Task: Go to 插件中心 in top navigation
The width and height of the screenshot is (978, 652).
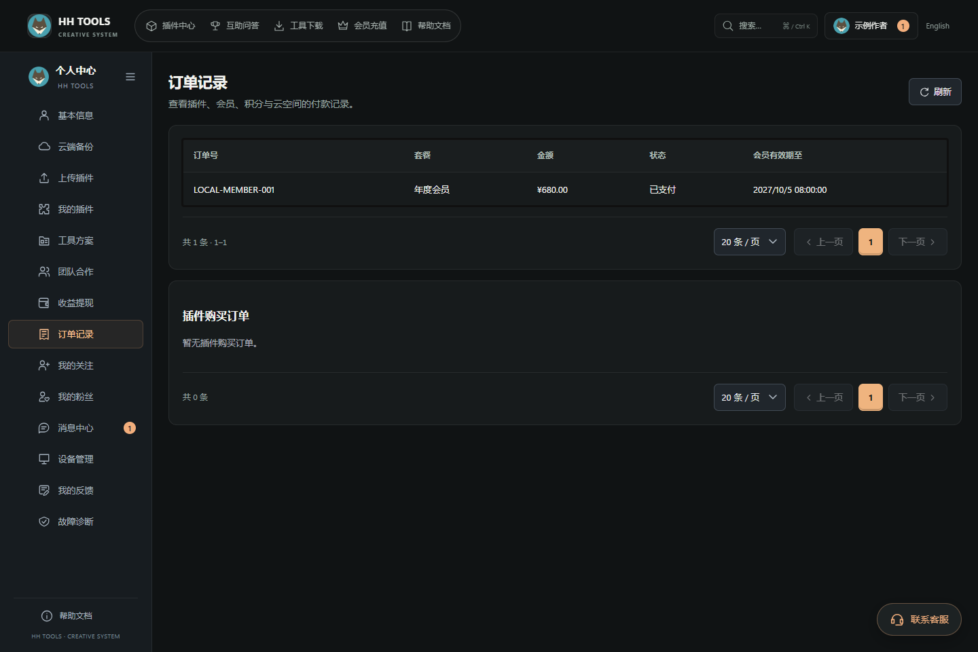Action: click(170, 26)
